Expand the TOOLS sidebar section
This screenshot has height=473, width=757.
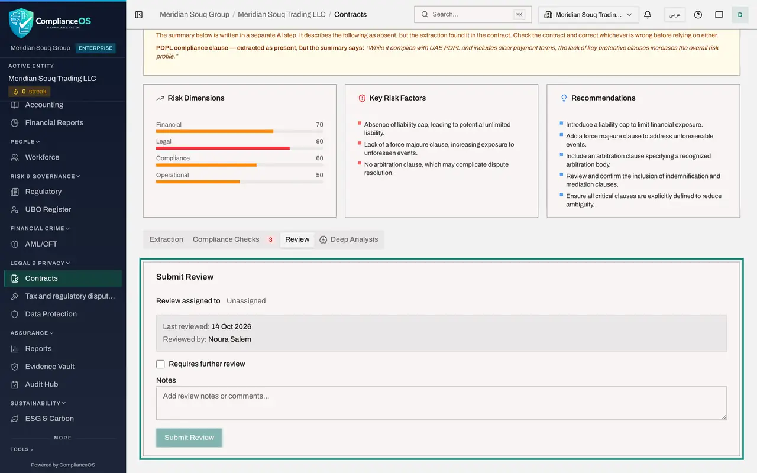[22, 449]
